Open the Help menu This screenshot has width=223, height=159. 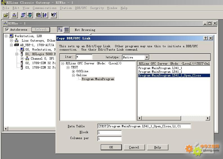124,8
